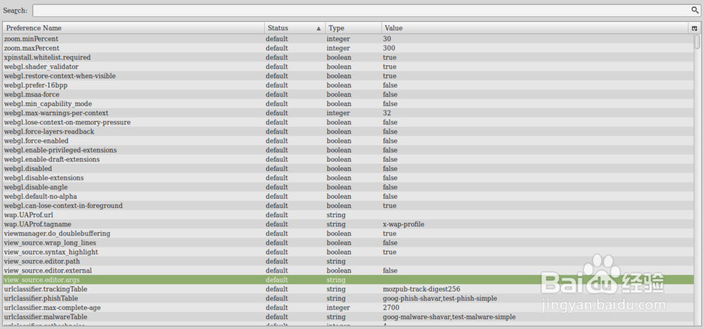Select webgl.enable-draft-extensions preference
This screenshot has width=704, height=329.
348,159
